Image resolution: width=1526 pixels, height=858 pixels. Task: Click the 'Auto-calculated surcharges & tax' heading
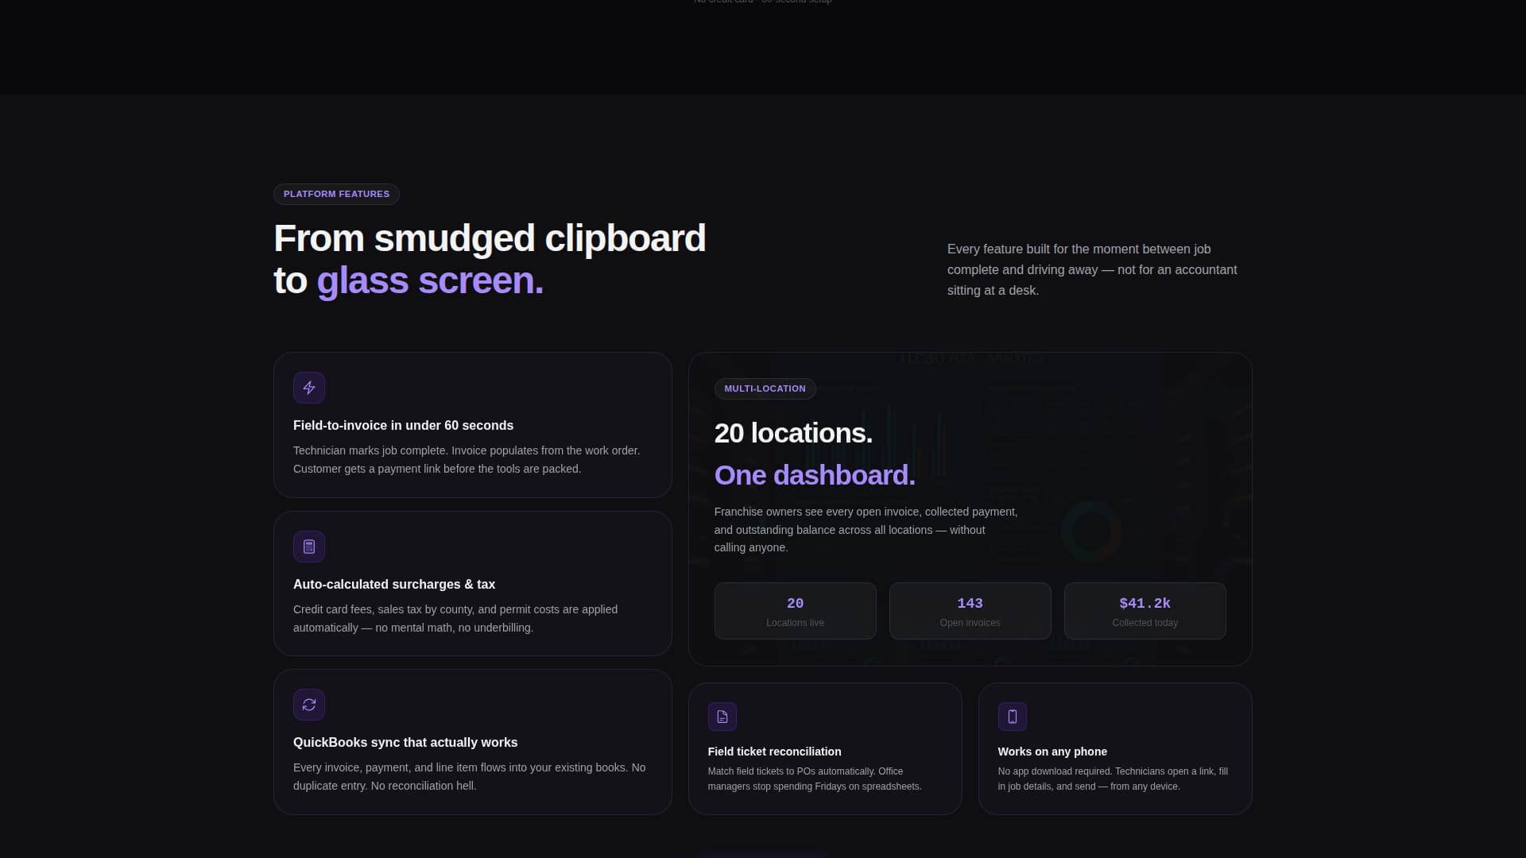click(x=393, y=584)
